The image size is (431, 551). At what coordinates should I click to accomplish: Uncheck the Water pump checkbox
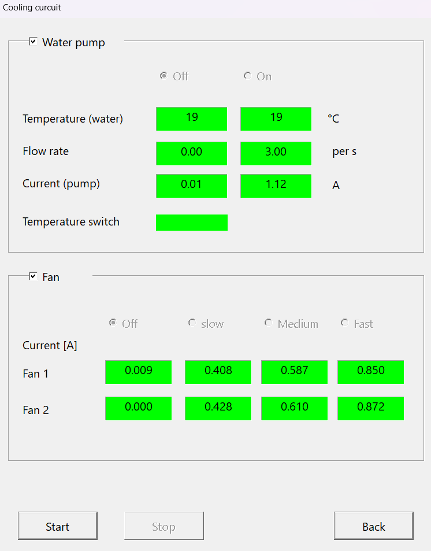click(x=33, y=42)
